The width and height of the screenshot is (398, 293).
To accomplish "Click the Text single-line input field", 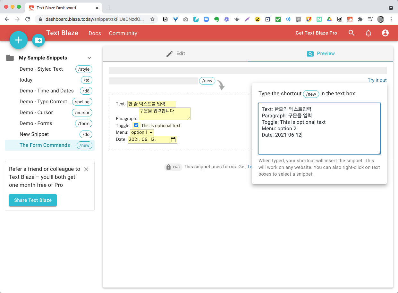I will [x=152, y=104].
